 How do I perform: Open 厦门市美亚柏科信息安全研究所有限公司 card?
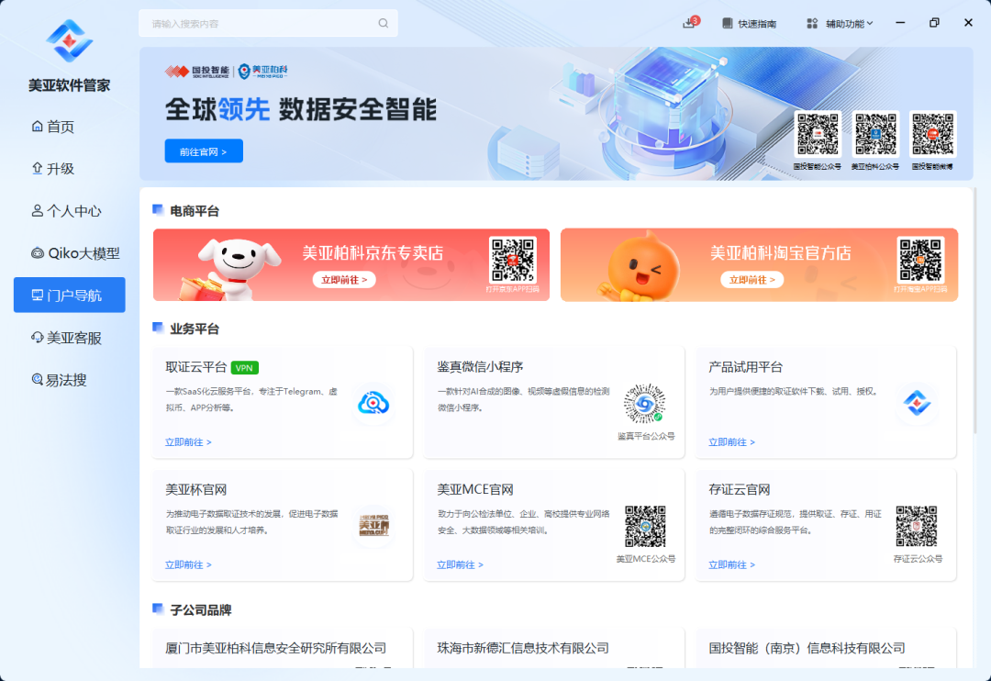click(283, 648)
